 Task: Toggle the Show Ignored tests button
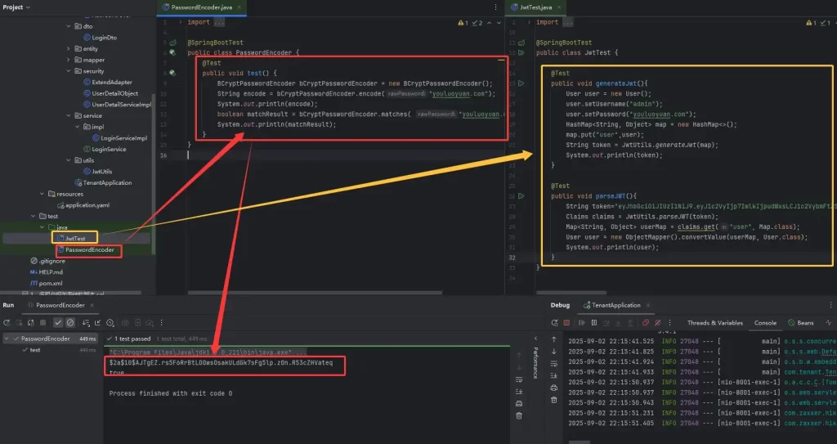(70, 322)
